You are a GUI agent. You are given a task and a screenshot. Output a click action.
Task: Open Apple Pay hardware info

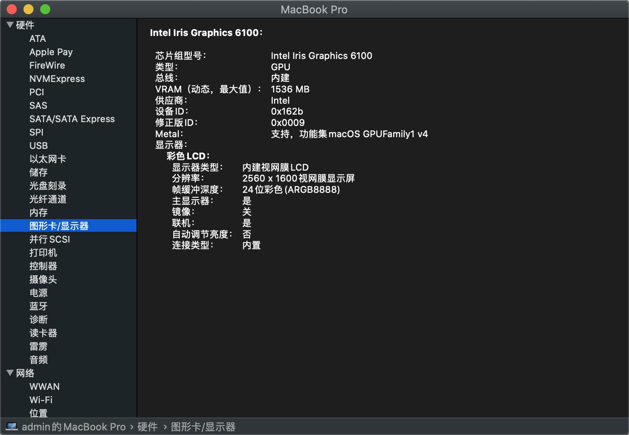click(x=51, y=52)
